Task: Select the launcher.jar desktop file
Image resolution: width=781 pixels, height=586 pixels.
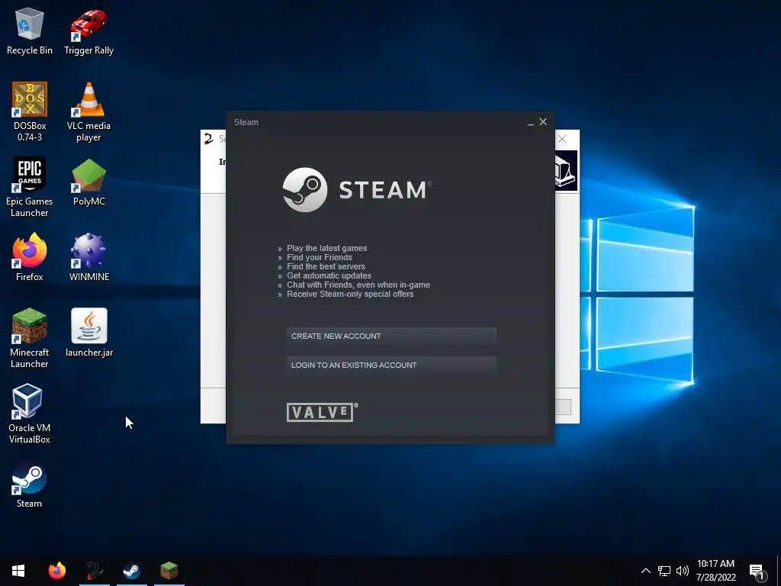Action: 88,333
